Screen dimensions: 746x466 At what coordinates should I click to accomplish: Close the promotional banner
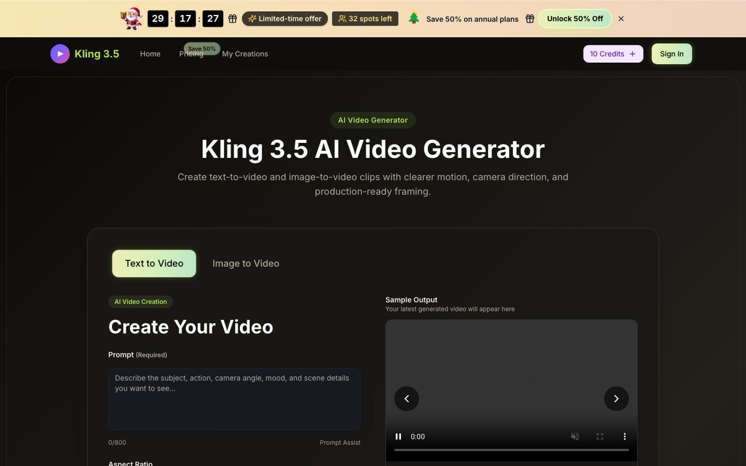[x=621, y=19]
